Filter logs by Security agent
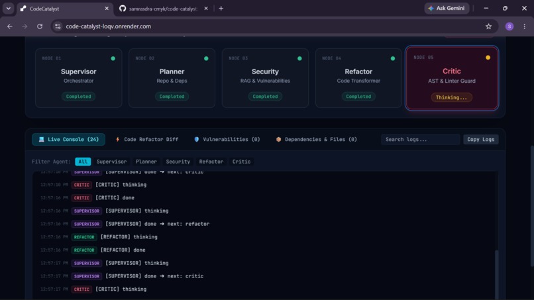The width and height of the screenshot is (534, 300). click(178, 162)
